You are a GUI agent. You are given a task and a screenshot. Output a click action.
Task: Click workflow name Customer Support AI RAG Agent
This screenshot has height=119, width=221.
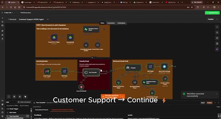click(x=31, y=19)
